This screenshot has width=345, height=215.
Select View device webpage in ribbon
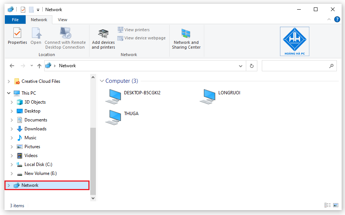(x=141, y=38)
